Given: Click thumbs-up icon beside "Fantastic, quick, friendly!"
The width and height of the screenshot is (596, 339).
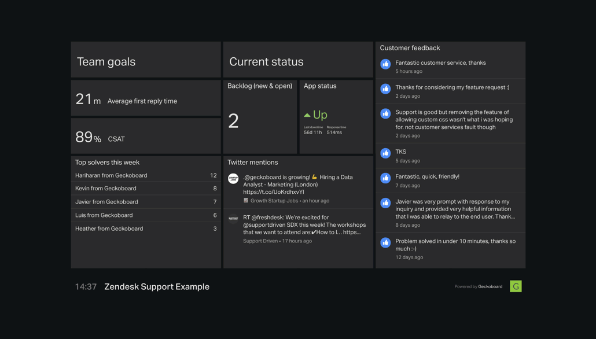Looking at the screenshot, I should [x=385, y=178].
